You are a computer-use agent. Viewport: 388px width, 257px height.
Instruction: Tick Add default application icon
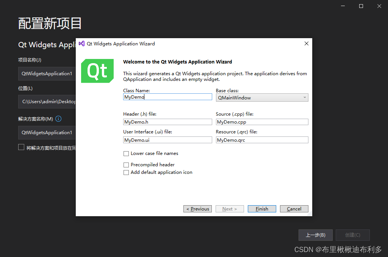(x=126, y=172)
